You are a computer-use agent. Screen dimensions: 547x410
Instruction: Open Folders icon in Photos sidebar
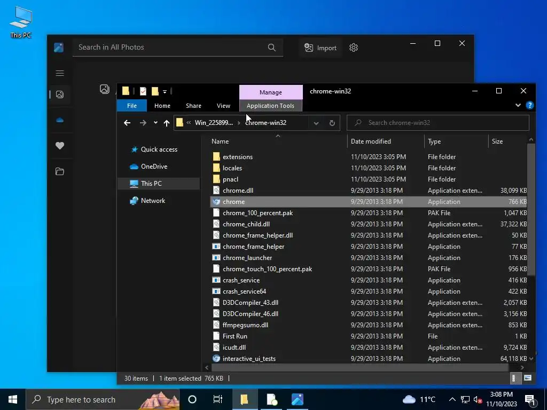[x=60, y=171]
